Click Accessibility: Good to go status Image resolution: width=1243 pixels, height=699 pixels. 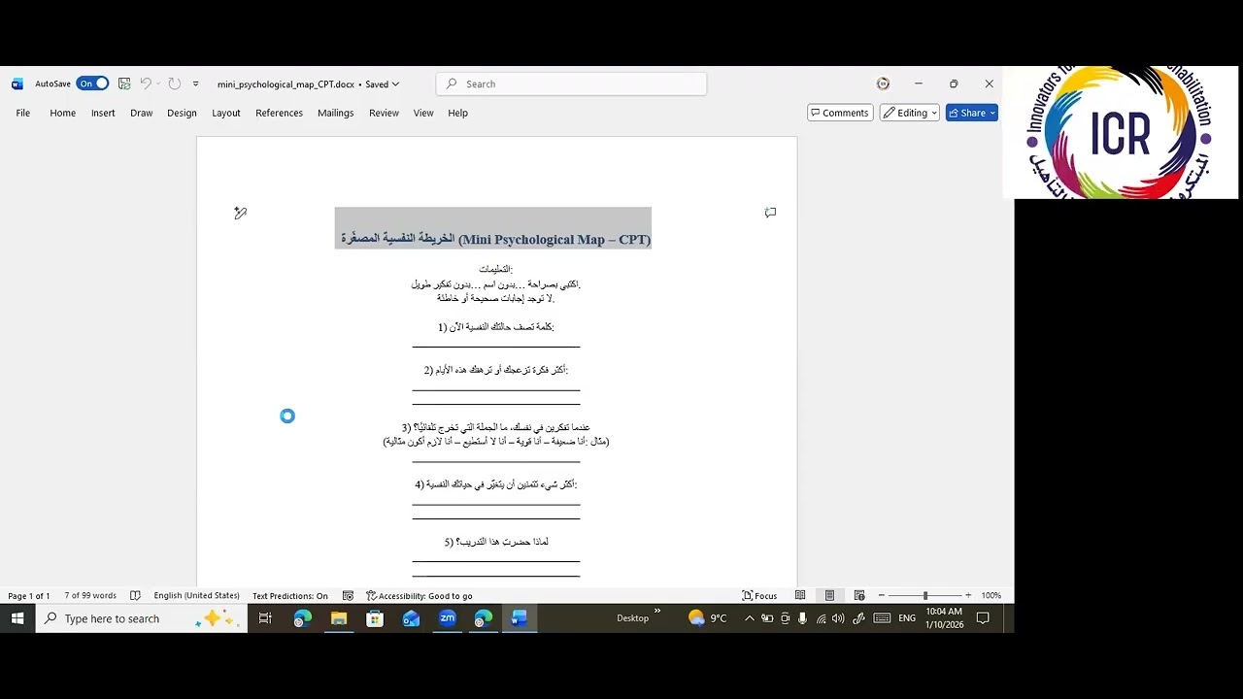coord(420,595)
